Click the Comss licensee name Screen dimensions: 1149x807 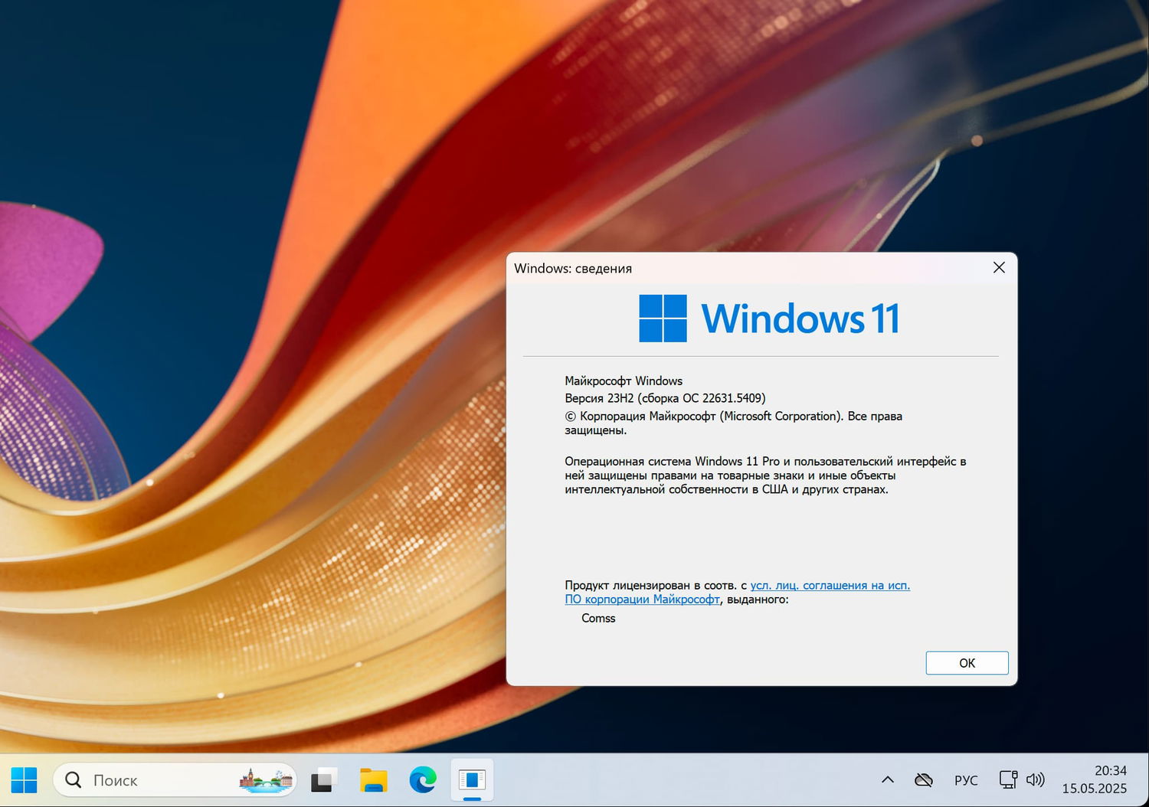[x=598, y=619]
